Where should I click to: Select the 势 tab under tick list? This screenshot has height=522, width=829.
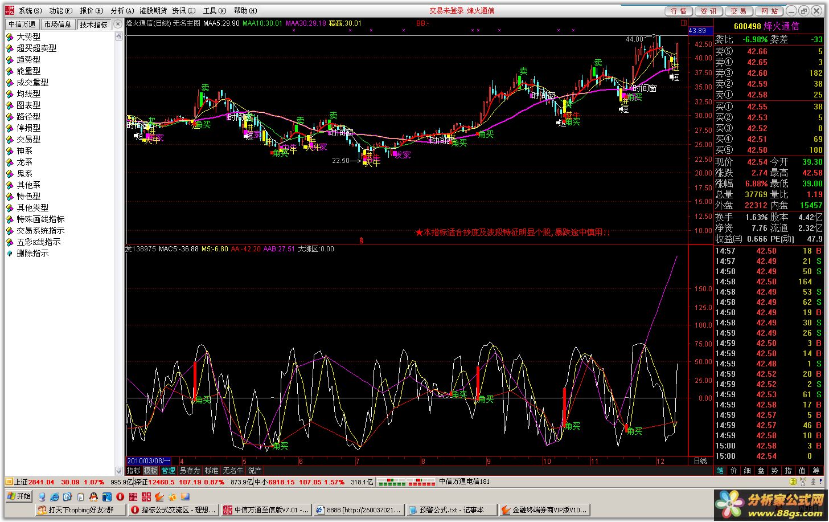coord(774,471)
